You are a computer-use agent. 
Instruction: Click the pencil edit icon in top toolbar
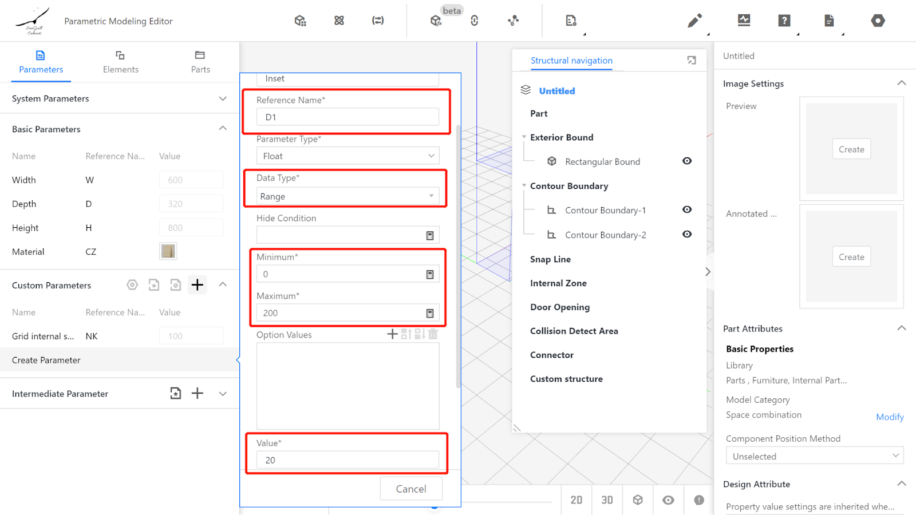click(694, 21)
